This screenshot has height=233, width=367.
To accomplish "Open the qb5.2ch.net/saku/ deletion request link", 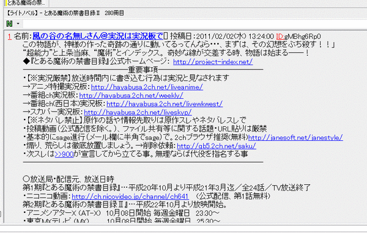I will point(217,146).
